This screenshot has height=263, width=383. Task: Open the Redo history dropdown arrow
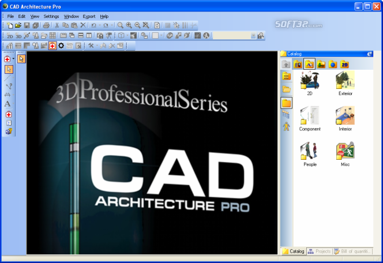[x=112, y=25]
